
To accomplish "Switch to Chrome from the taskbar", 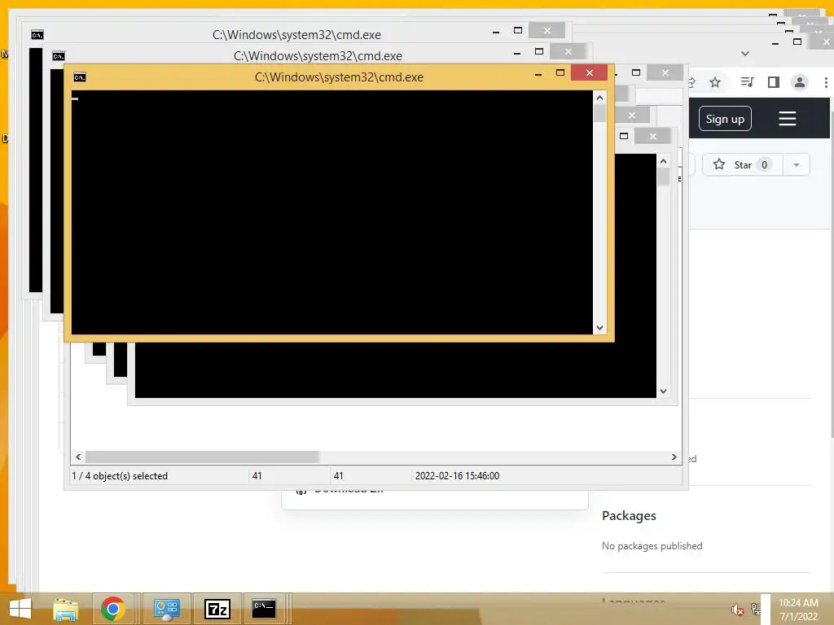I will coord(112,609).
